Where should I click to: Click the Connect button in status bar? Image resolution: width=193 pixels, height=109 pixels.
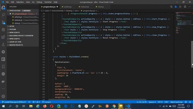point(46,102)
